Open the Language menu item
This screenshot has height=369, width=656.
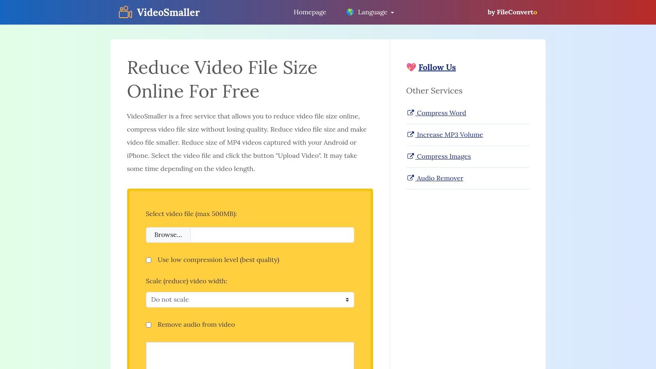[x=370, y=12]
